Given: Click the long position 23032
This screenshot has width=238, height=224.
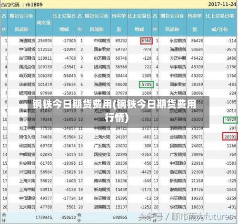Looking at the screenshot, I should pos(121,146).
